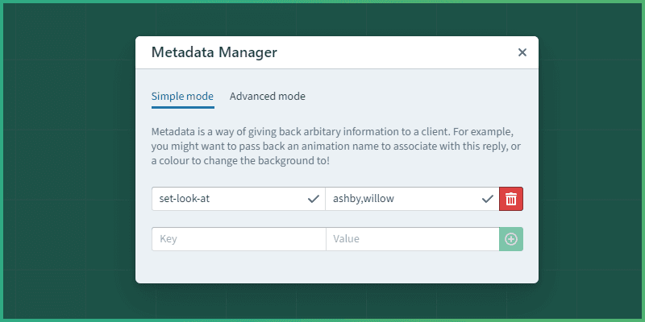This screenshot has width=645, height=322.
Task: Click the dimmed backdrop left of the dialog
Action: 69,161
